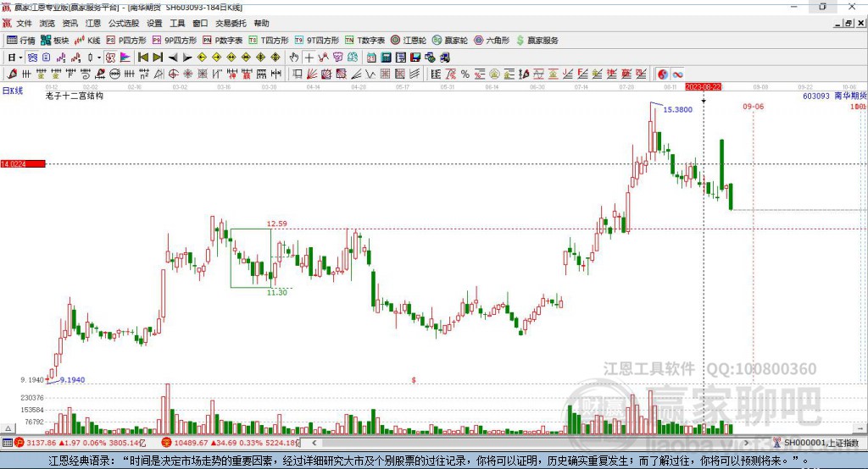Select the hand pan tool
This screenshot has height=469, width=868.
[294, 58]
